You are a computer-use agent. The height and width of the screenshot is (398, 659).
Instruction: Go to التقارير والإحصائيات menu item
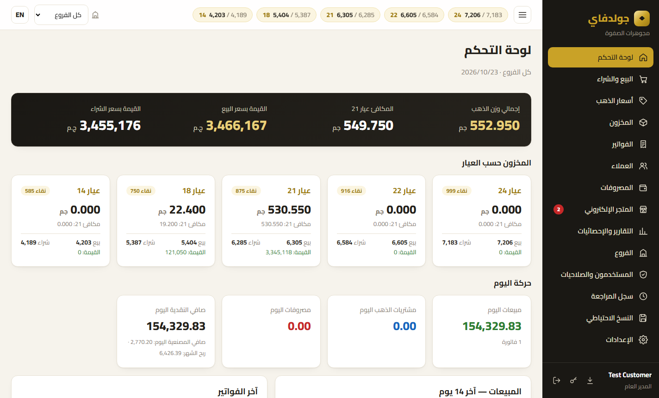601,231
